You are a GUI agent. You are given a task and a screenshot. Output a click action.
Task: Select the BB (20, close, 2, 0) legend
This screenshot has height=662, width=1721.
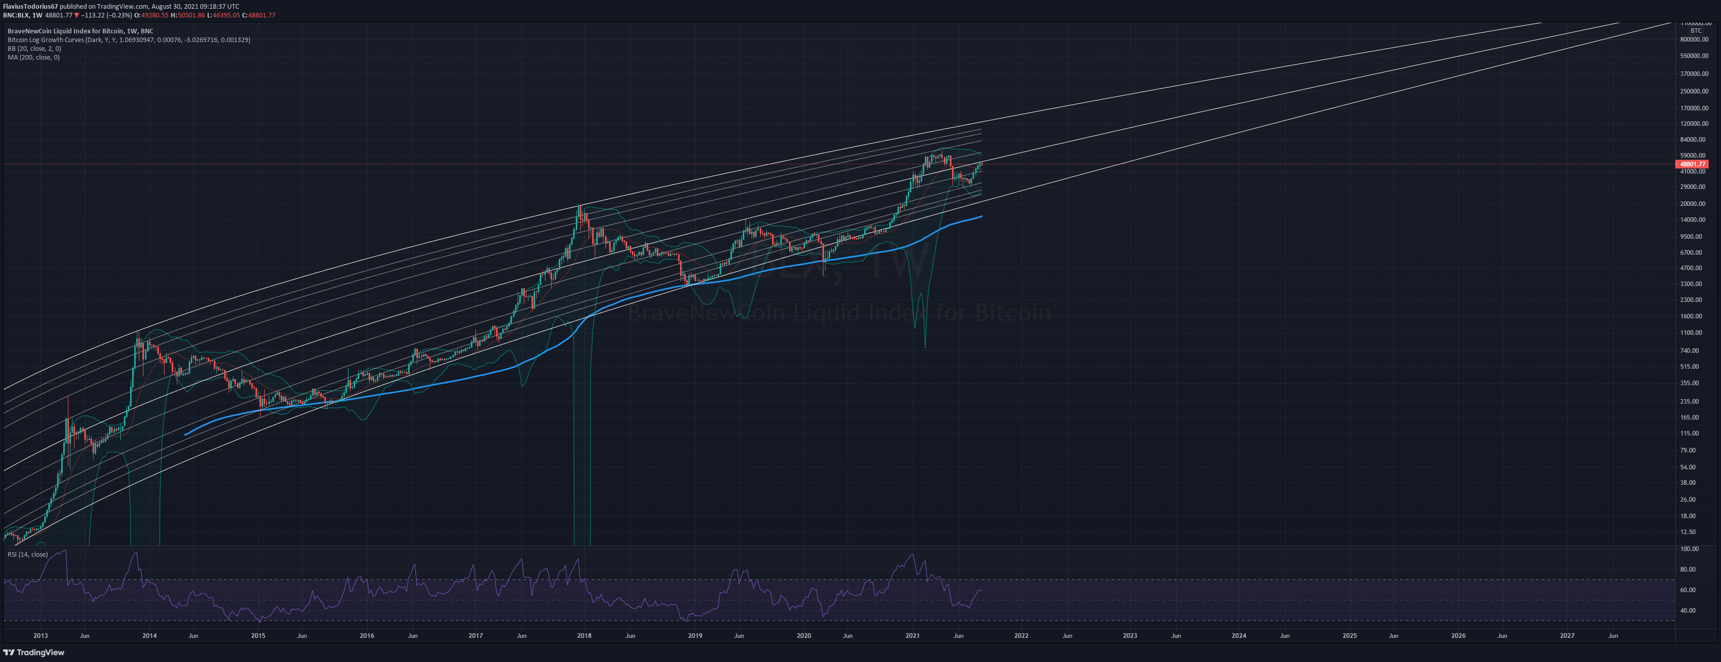point(34,49)
